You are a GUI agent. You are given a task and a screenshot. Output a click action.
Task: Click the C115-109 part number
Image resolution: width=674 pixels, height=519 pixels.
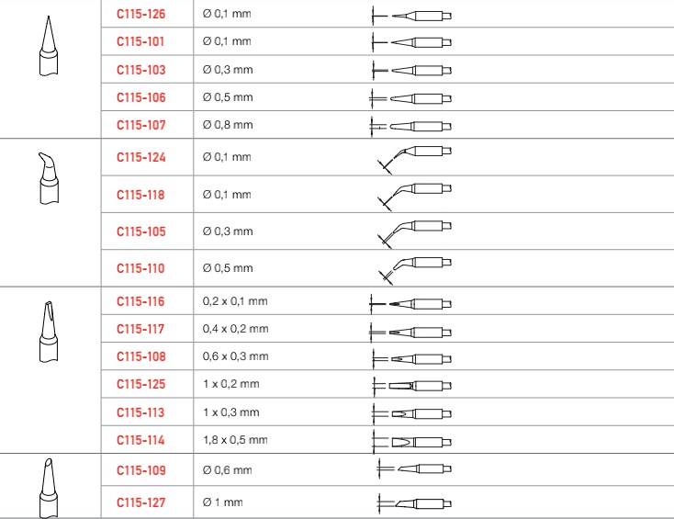pos(141,470)
